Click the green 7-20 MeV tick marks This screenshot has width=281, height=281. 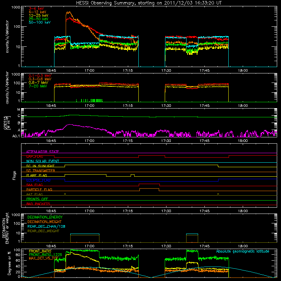click(90, 100)
